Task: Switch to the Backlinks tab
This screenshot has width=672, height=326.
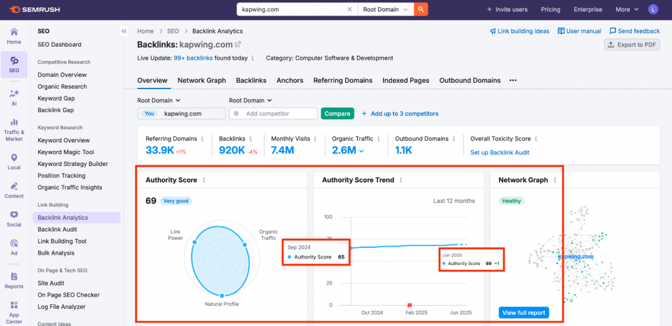Action: (x=251, y=80)
